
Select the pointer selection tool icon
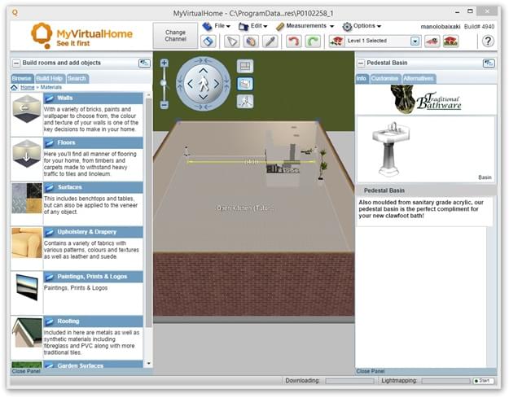232,42
